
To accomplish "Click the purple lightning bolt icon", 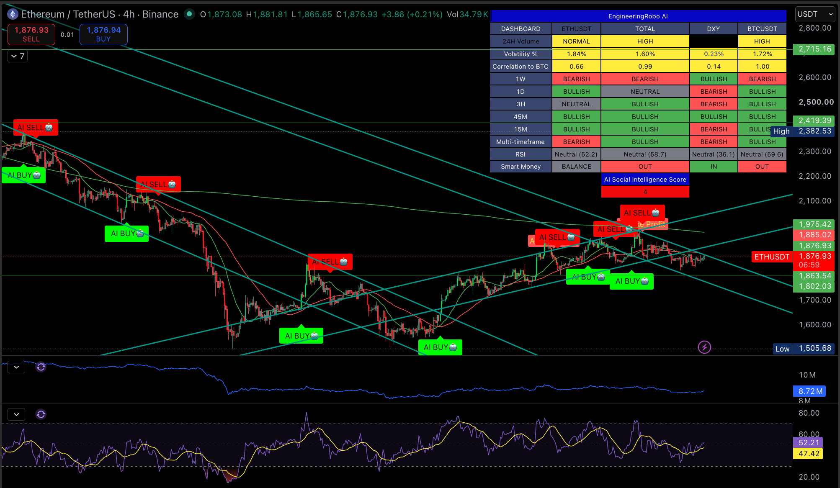I will (x=704, y=347).
